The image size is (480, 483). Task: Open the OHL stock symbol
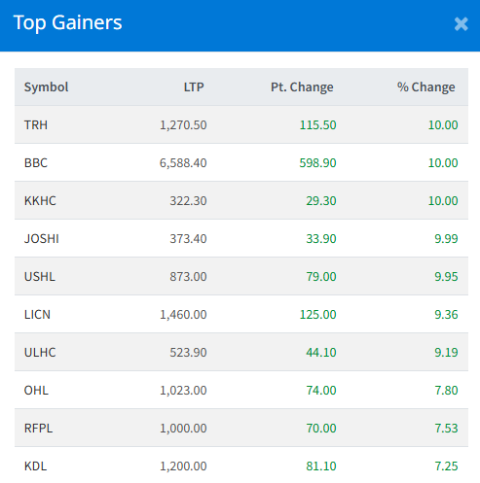36,391
